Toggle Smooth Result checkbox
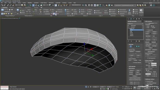Image resolution: width=160 pixels, height=90 pixels. 146,81
